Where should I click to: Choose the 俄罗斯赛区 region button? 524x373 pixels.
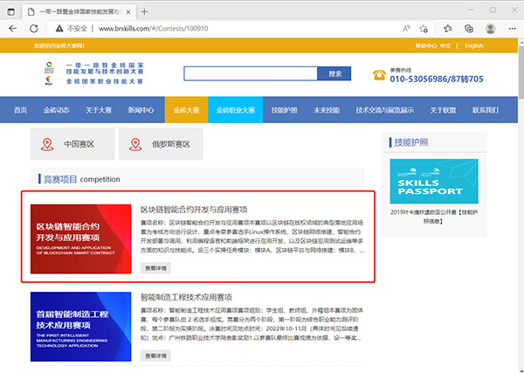coord(158,144)
